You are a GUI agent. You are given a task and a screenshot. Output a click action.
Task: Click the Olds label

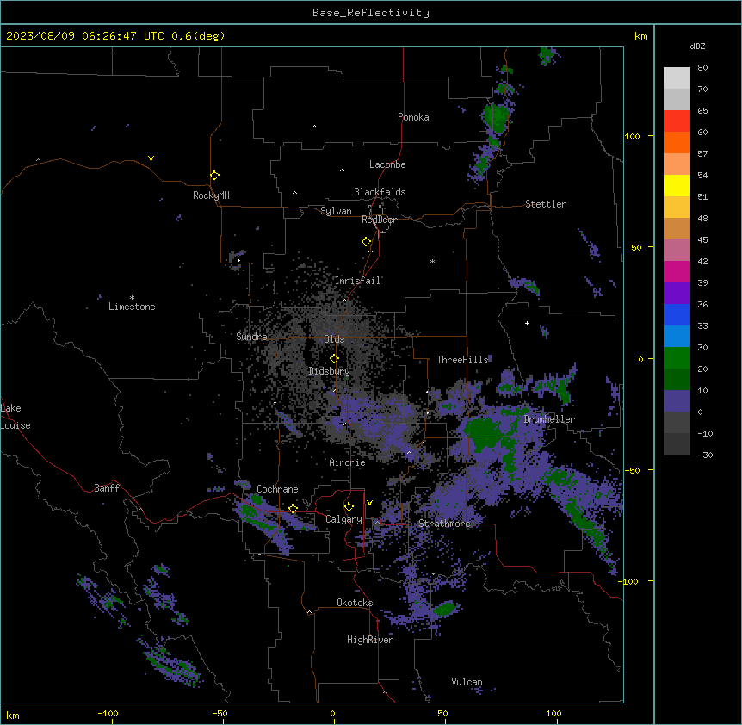[x=334, y=339]
